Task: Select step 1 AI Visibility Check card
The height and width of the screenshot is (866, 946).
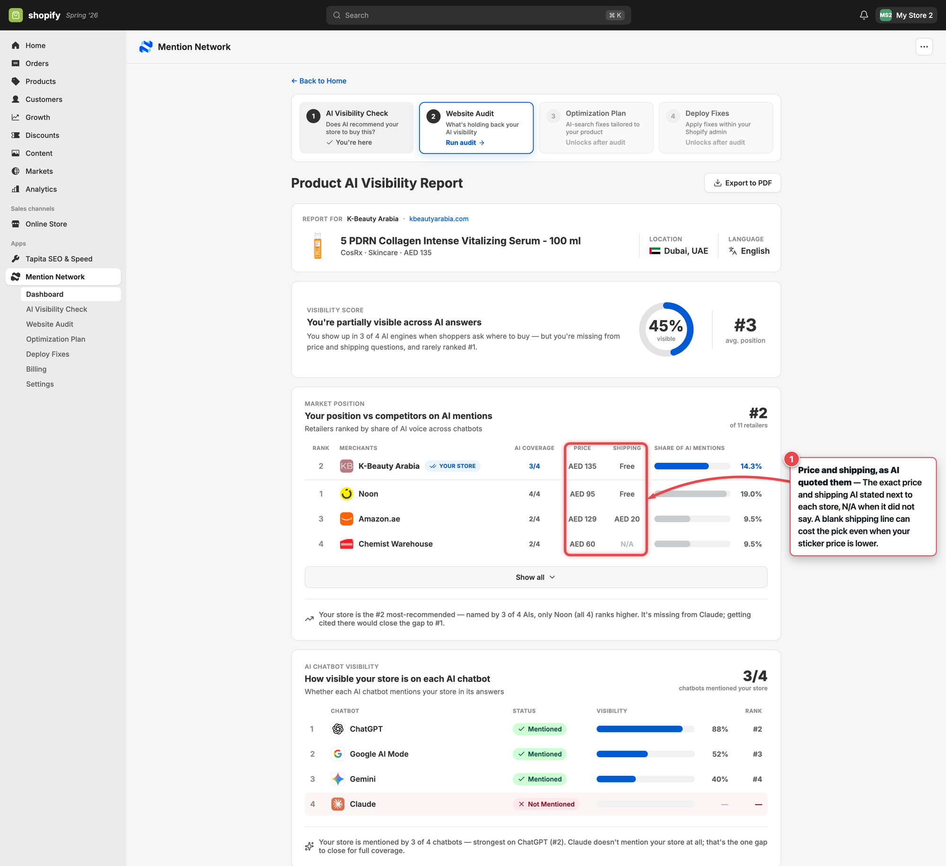Action: coord(356,128)
